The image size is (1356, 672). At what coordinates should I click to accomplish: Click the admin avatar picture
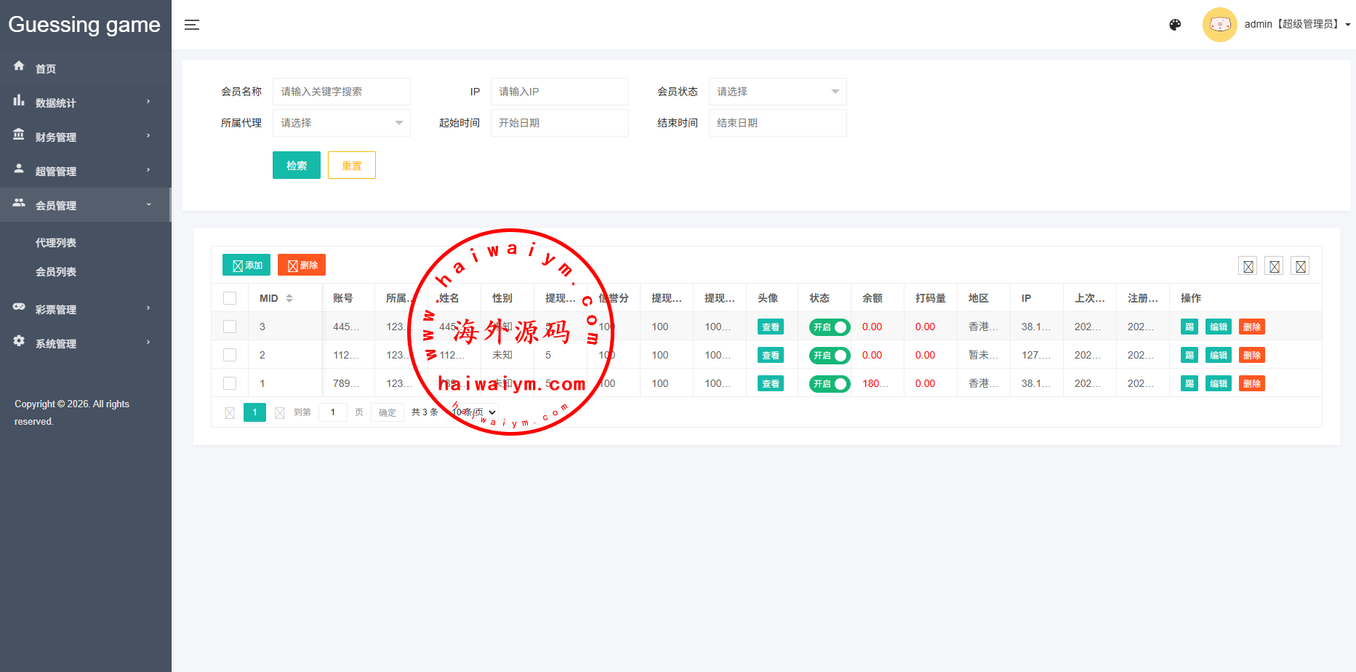tap(1219, 25)
